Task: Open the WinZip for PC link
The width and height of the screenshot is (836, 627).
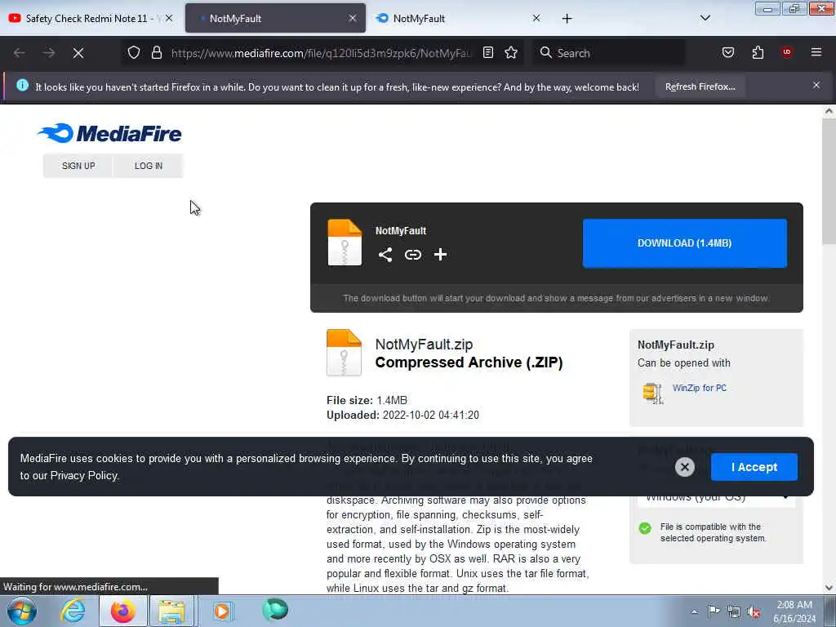Action: (x=700, y=388)
